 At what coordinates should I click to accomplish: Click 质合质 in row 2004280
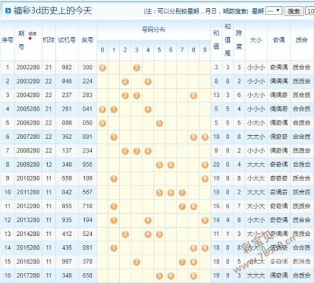[301, 95]
